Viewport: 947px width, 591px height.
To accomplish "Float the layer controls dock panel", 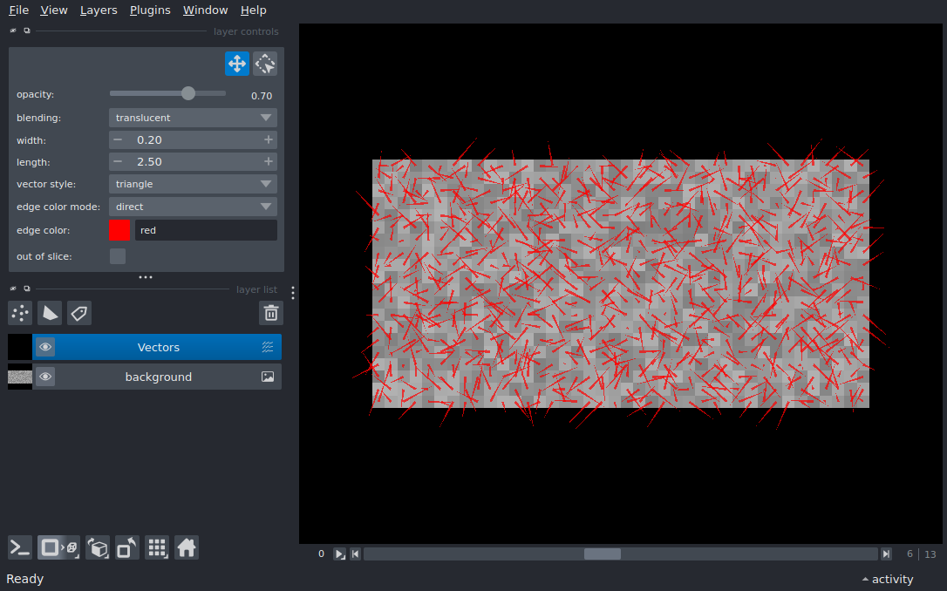I will click(27, 31).
